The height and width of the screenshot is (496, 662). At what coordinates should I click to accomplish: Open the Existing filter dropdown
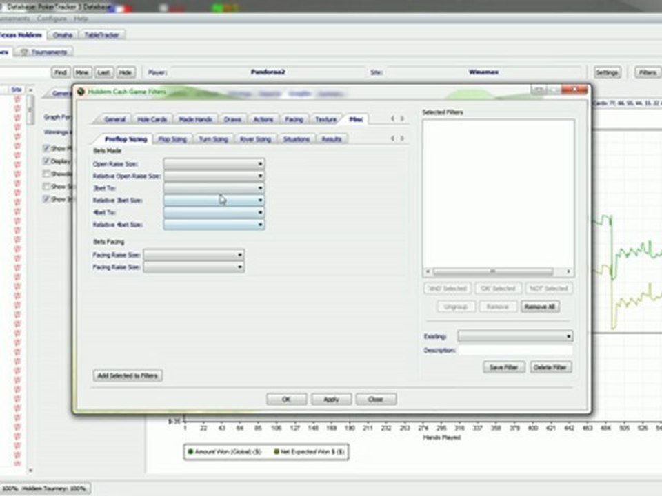515,336
